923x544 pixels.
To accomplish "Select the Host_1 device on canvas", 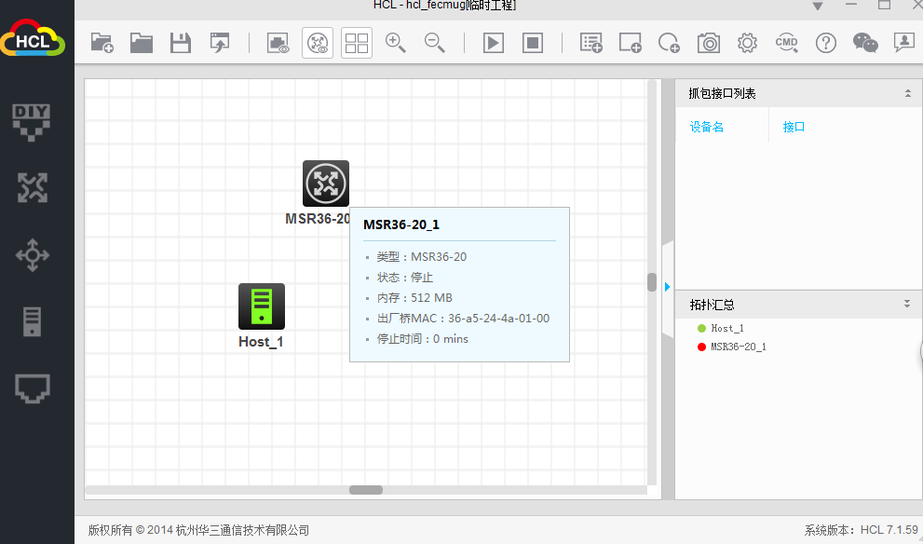I will [x=262, y=306].
